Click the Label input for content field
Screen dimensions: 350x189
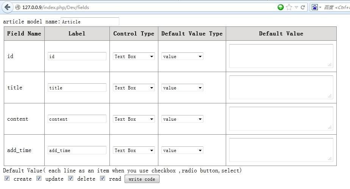tap(77, 119)
